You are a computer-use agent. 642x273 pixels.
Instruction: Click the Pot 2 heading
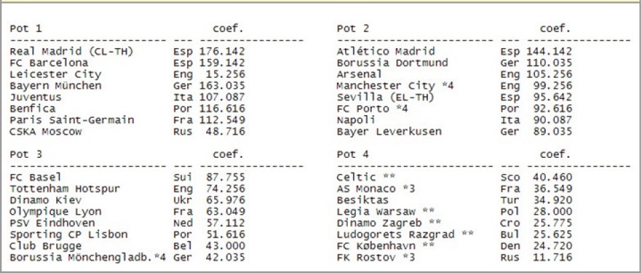tap(353, 29)
